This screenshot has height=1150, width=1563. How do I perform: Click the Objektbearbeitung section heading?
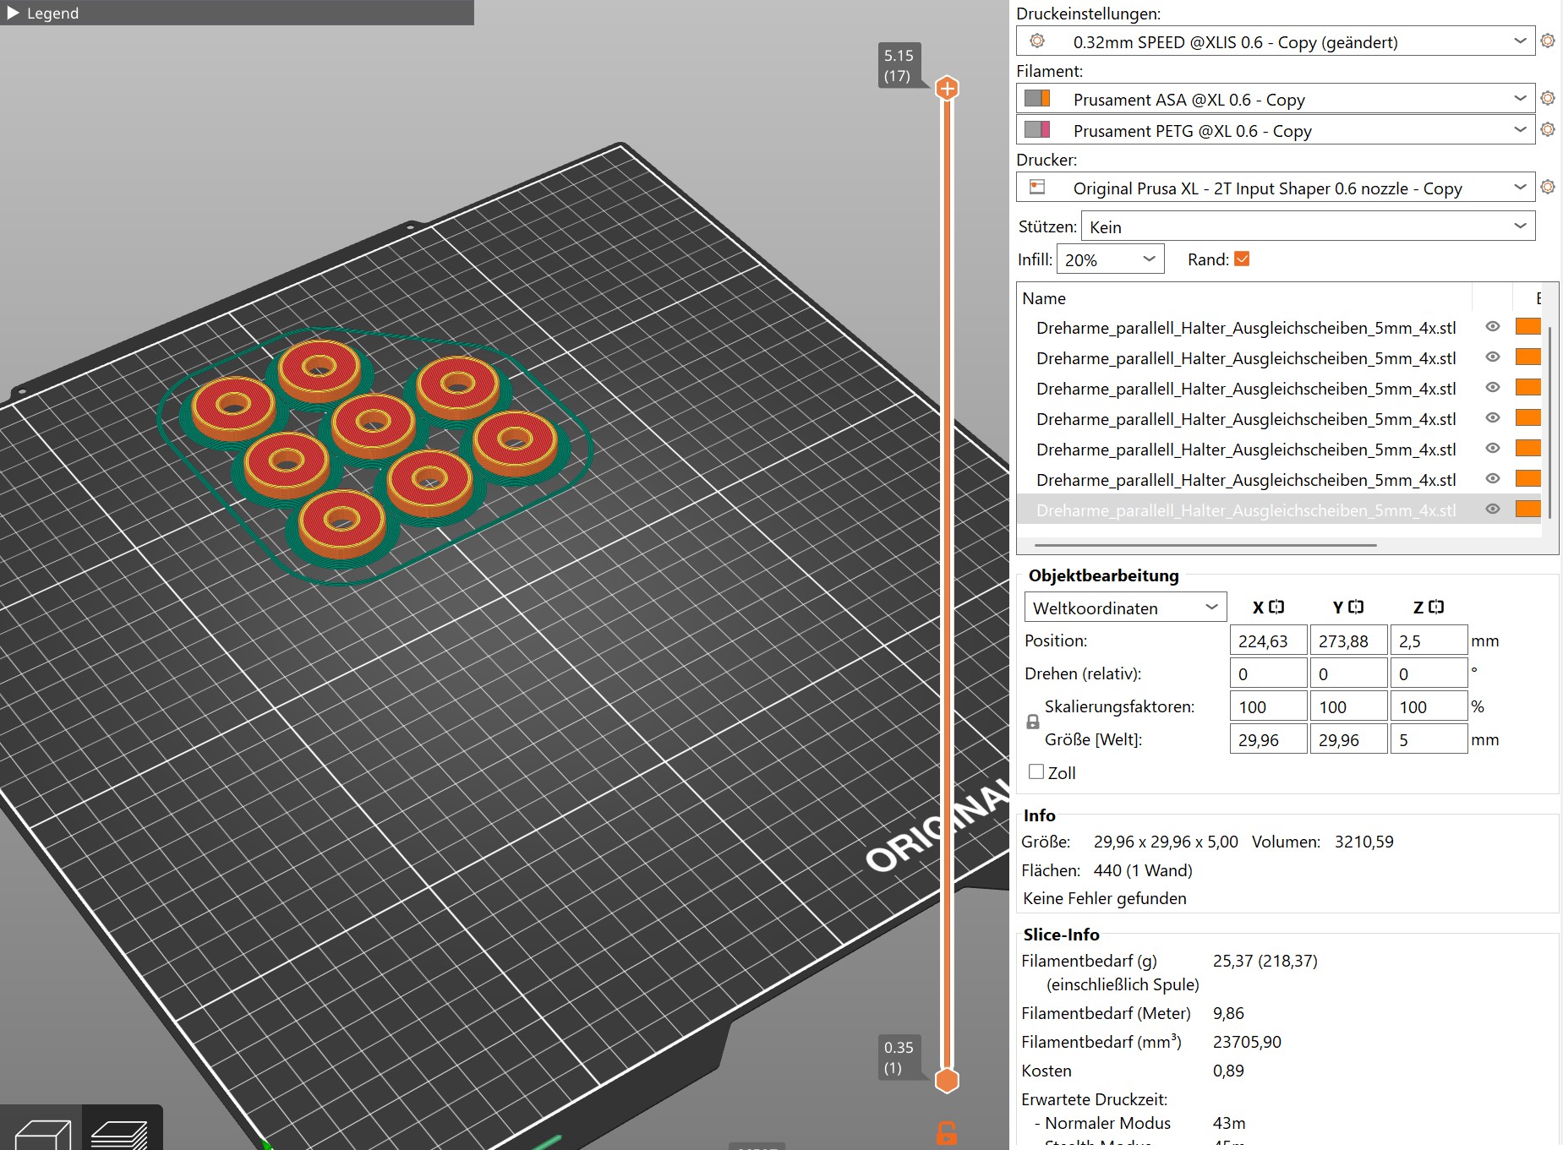tap(1103, 575)
